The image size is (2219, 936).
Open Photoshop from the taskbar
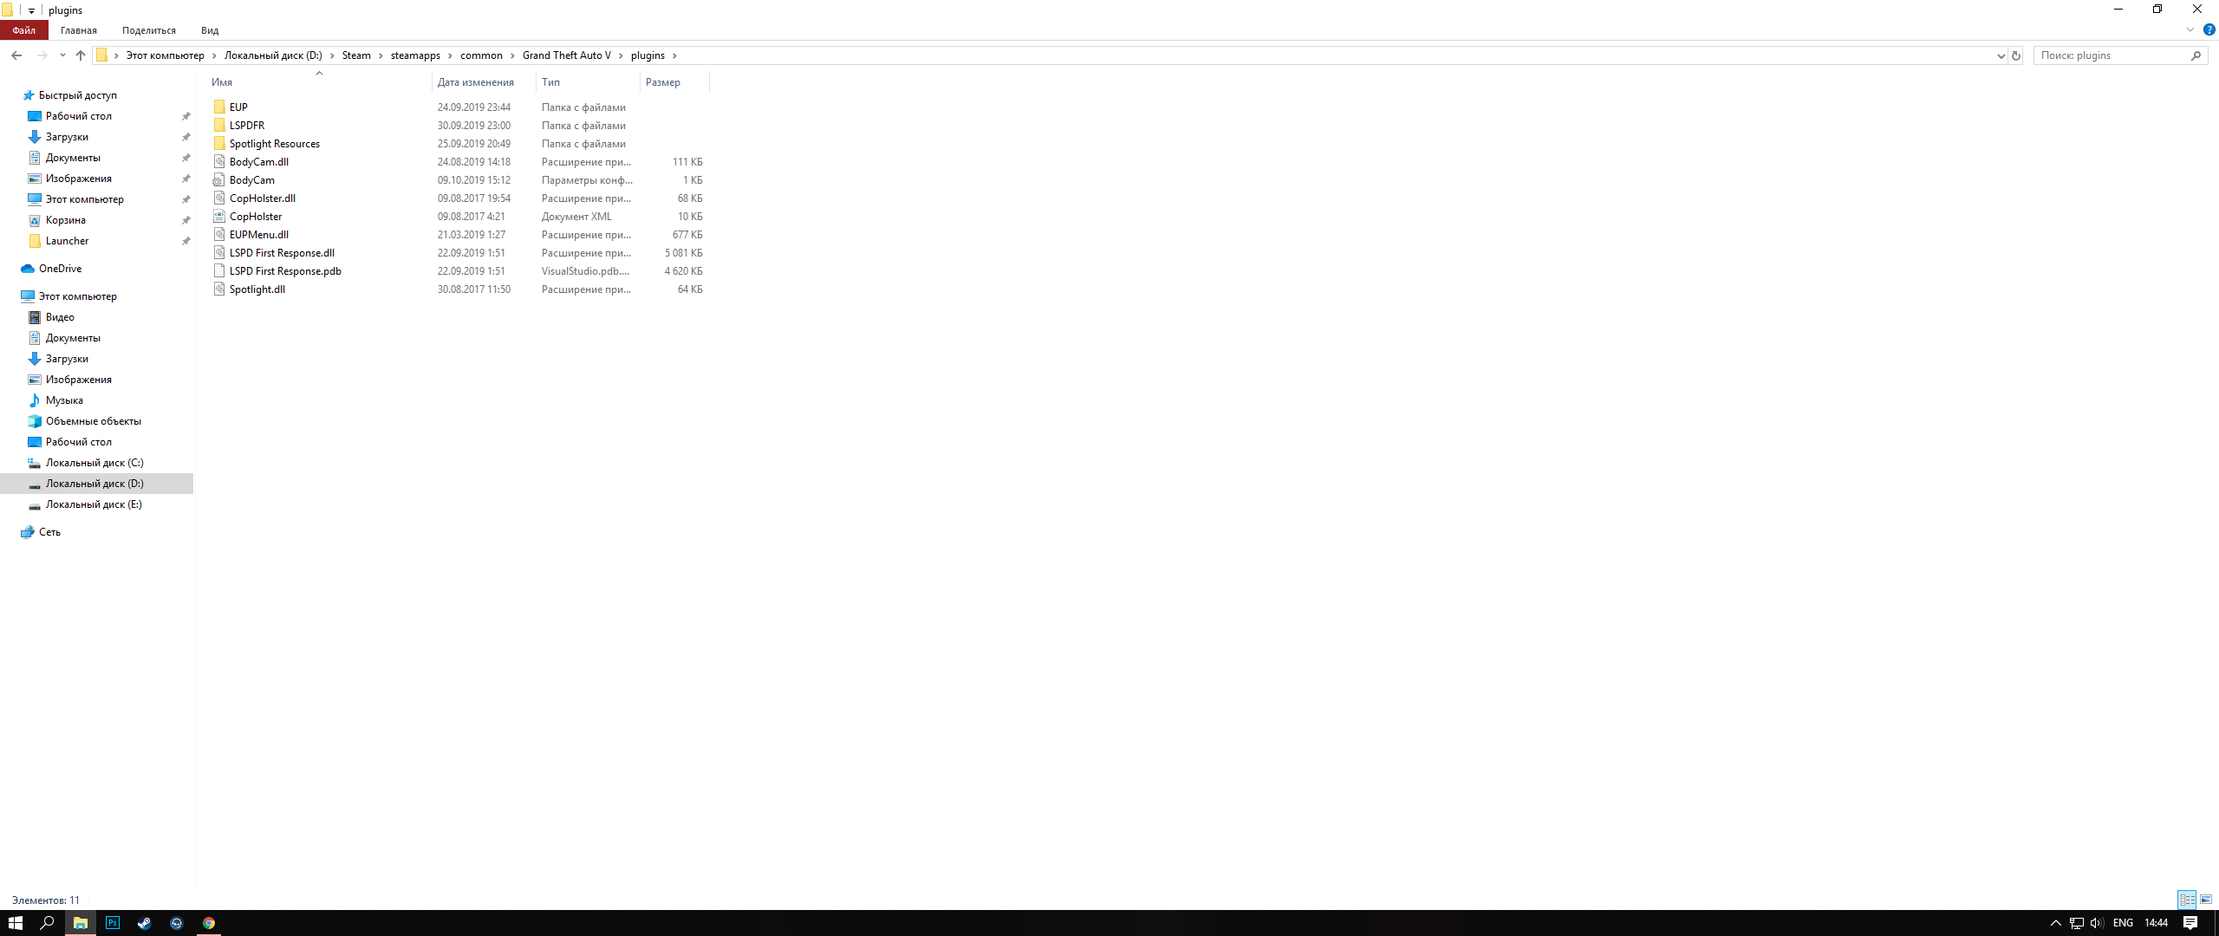pyautogui.click(x=113, y=923)
